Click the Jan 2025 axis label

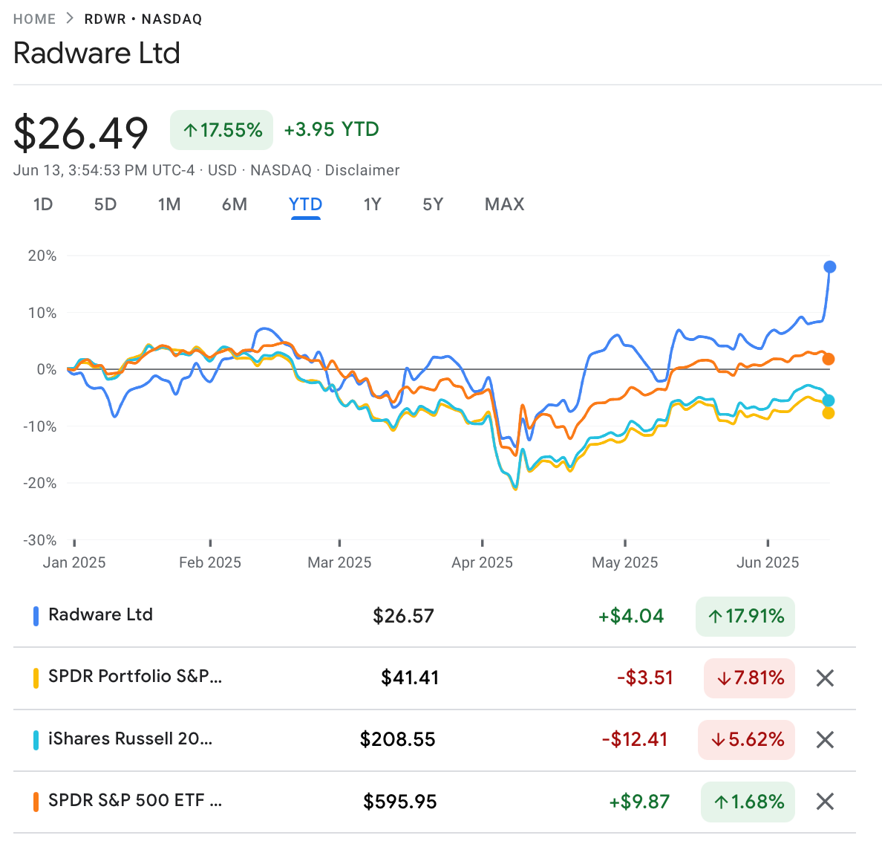point(74,562)
